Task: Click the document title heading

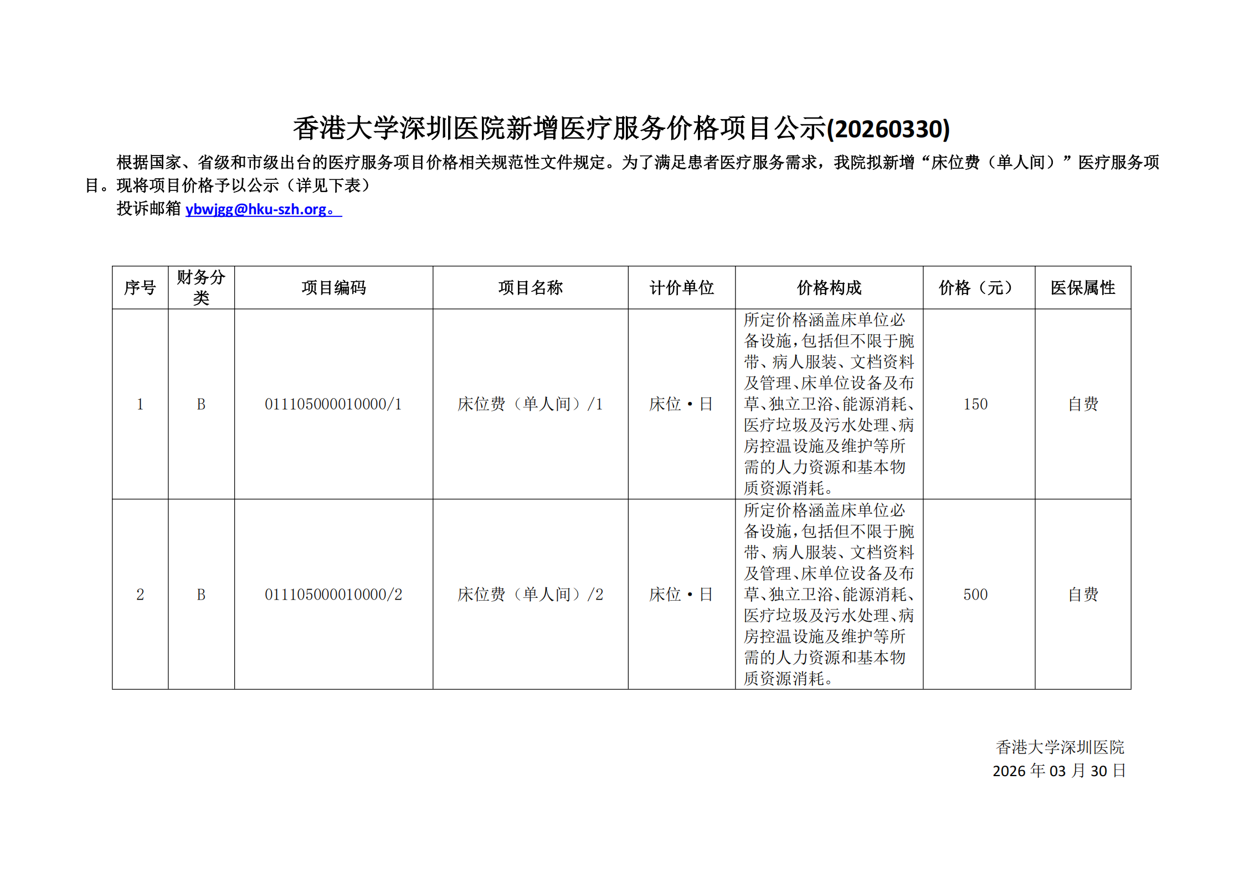Action: tap(621, 128)
